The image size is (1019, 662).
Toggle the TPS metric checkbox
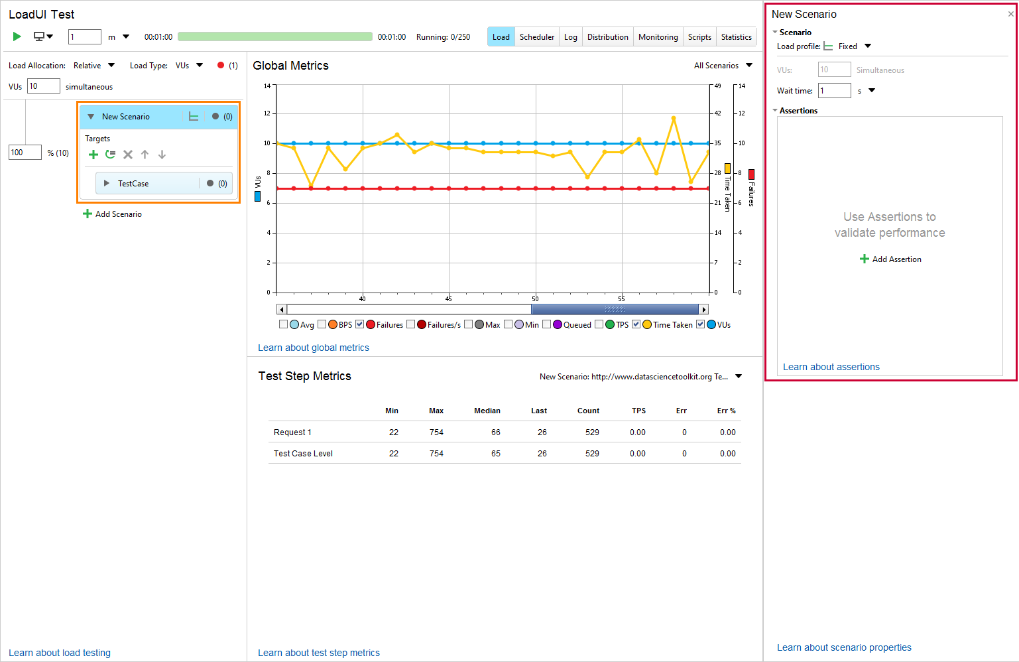click(599, 324)
